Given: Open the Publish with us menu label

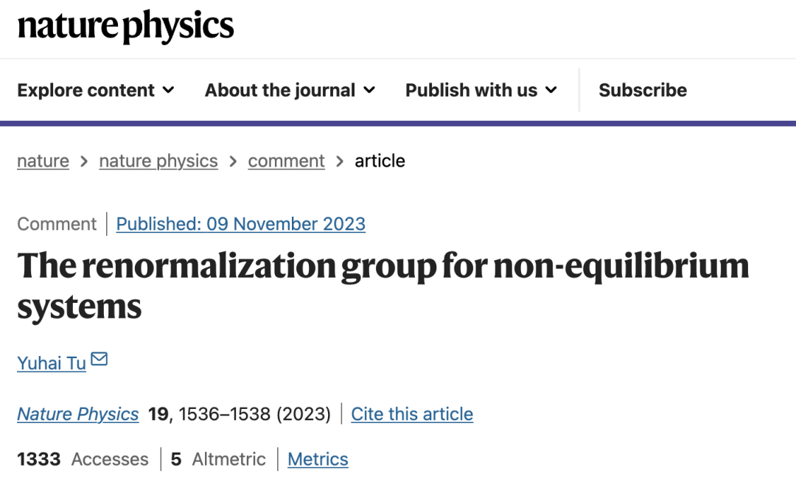Looking at the screenshot, I should pyautogui.click(x=471, y=90).
